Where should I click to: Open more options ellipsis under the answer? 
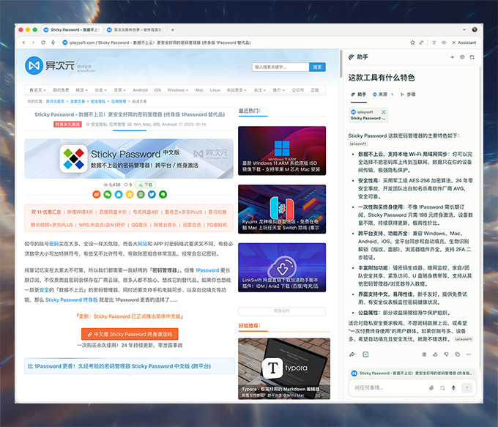pos(469,354)
